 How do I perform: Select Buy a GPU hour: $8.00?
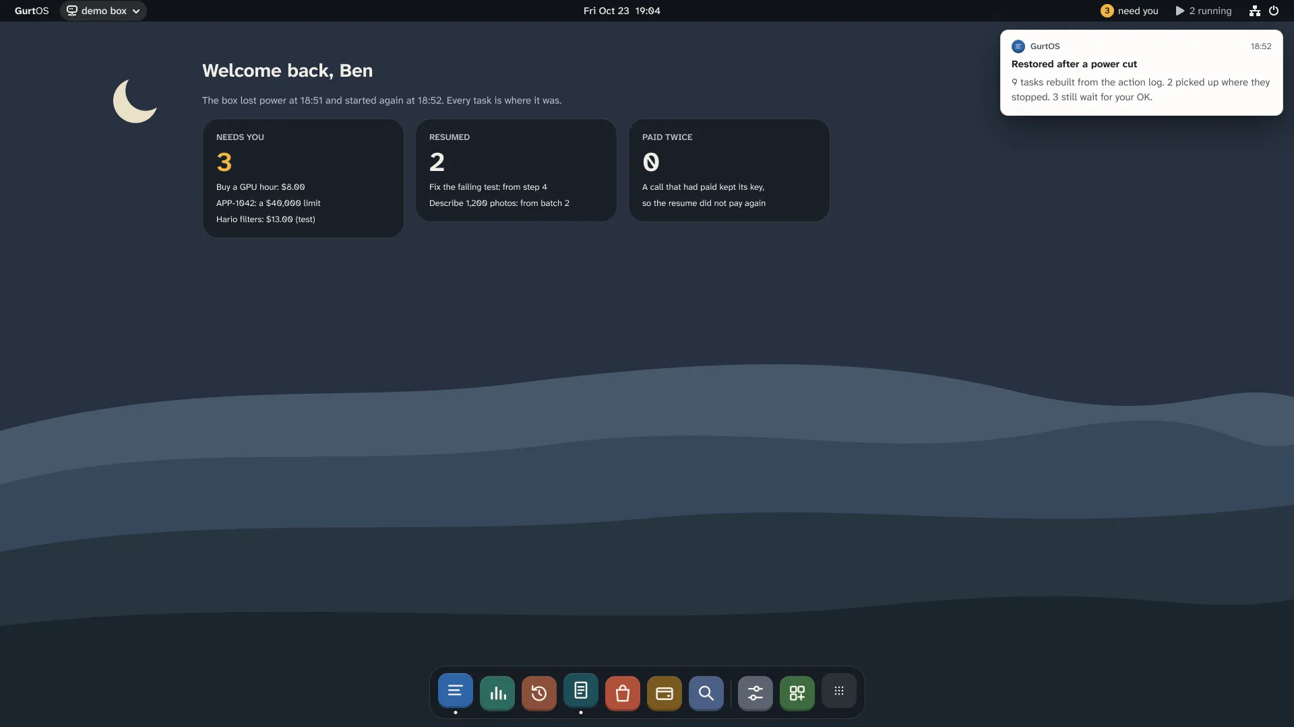tap(260, 187)
